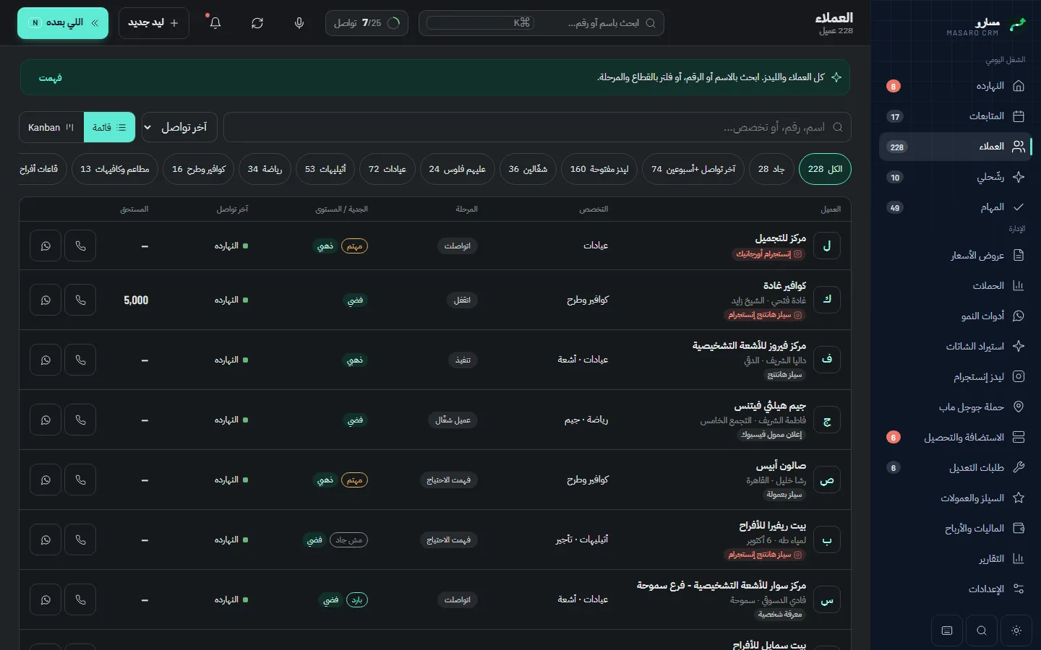Screen dimensions: 1041x650
Task: Open الاستضافة والتحصيل section
Action: click(x=956, y=437)
